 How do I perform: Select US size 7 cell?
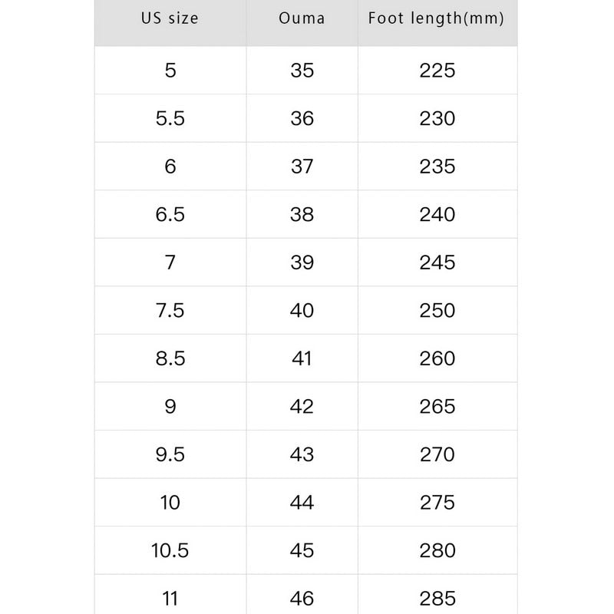[x=170, y=262]
